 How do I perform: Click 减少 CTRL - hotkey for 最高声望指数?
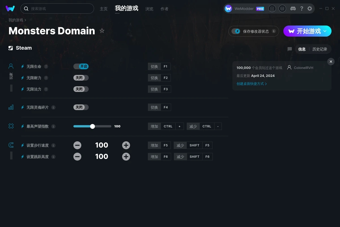tap(204, 126)
